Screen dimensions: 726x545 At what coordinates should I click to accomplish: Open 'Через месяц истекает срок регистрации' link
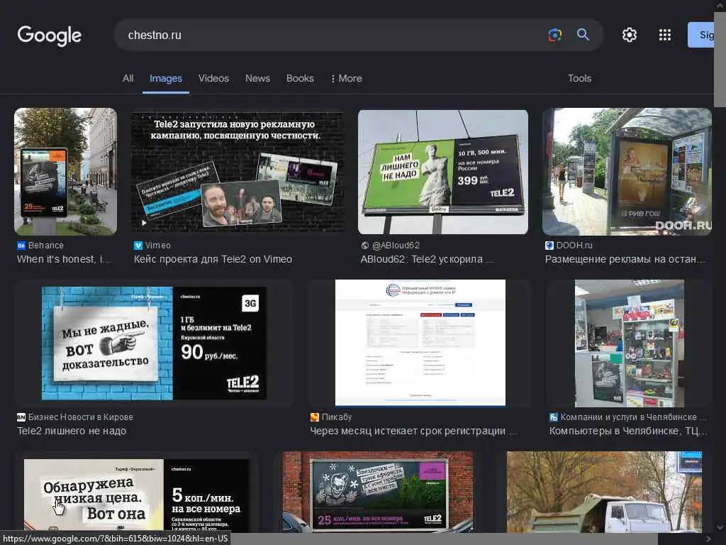(413, 431)
